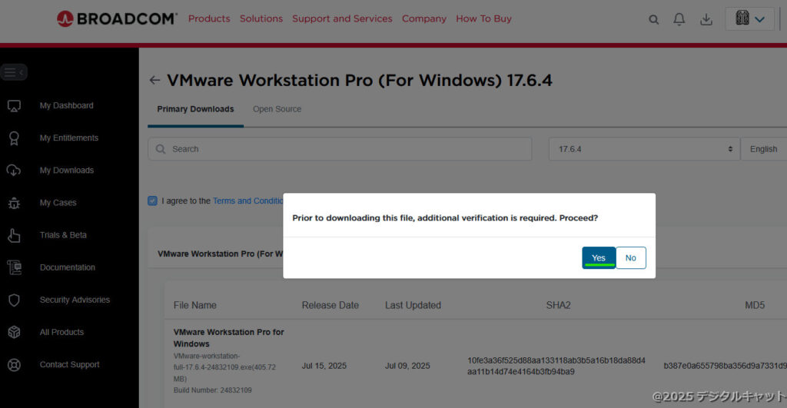Collapse the sidebar with the hamburger toggle
Viewport: 787px width, 408px height.
pyautogui.click(x=13, y=72)
